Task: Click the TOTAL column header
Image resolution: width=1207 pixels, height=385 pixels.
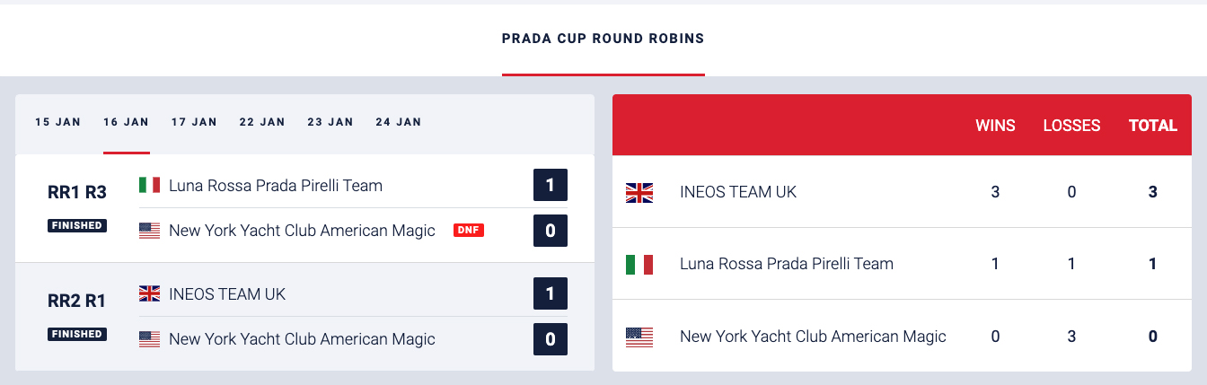Action: tap(1153, 126)
